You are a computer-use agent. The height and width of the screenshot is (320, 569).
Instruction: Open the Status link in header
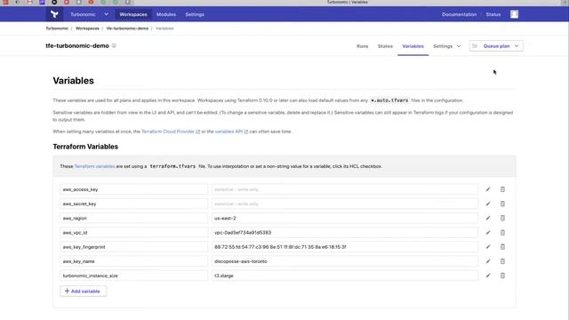pyautogui.click(x=493, y=14)
